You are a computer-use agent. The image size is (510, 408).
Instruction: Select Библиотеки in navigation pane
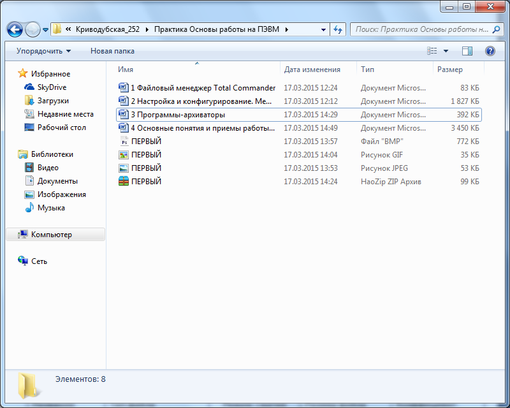point(52,154)
